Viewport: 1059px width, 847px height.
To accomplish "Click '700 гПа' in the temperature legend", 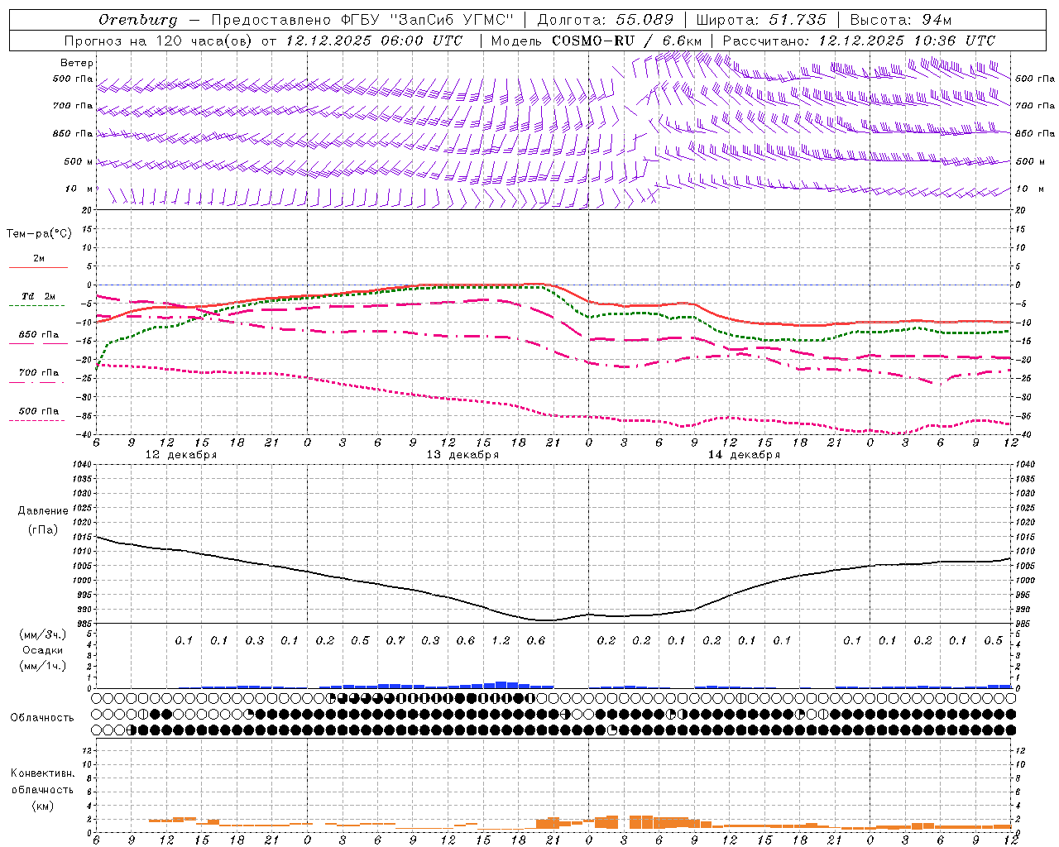I will click(x=39, y=373).
